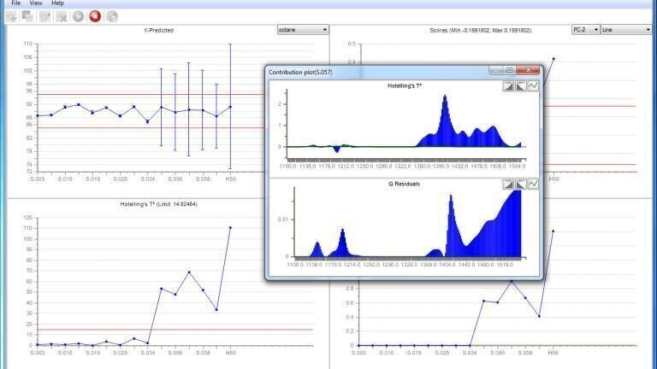This screenshot has width=657, height=369.
Task: Click the Y-Predicted chart title
Action: (158, 30)
